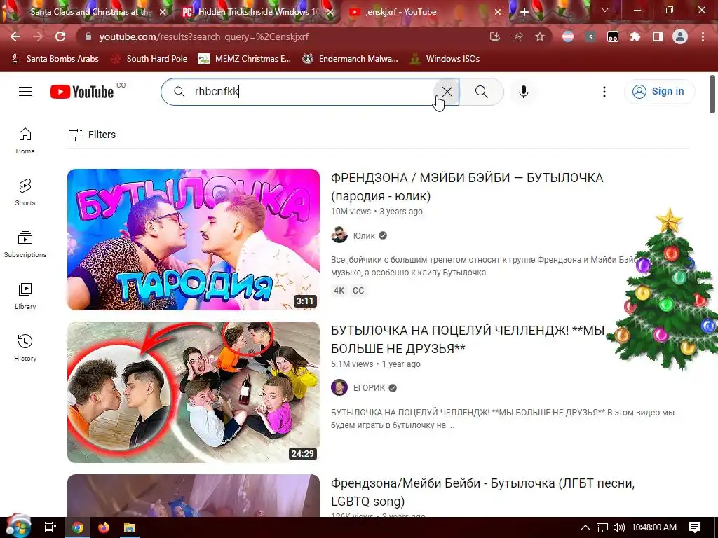
Task: Click the share page icon in address bar
Action: pyautogui.click(x=517, y=36)
